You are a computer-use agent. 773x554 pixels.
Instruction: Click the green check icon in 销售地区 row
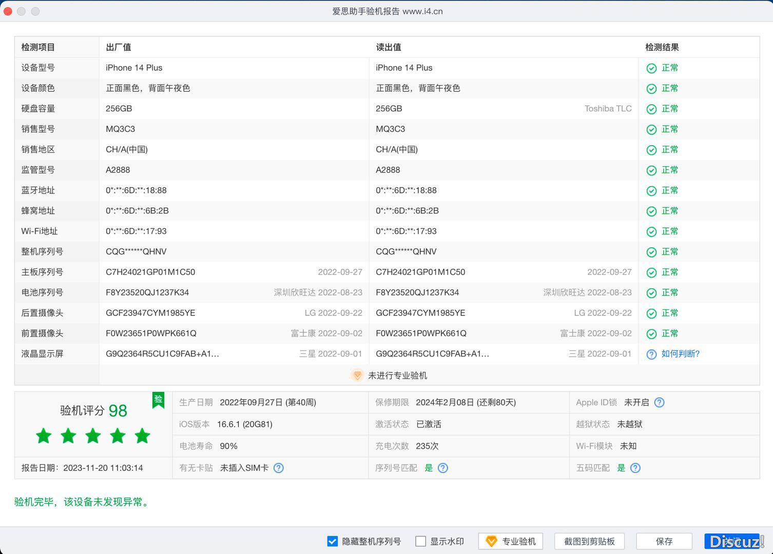click(651, 150)
